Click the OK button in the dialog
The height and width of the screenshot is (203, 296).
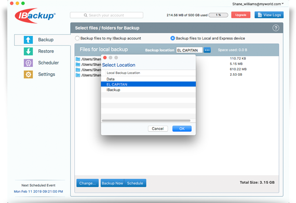coord(182,129)
